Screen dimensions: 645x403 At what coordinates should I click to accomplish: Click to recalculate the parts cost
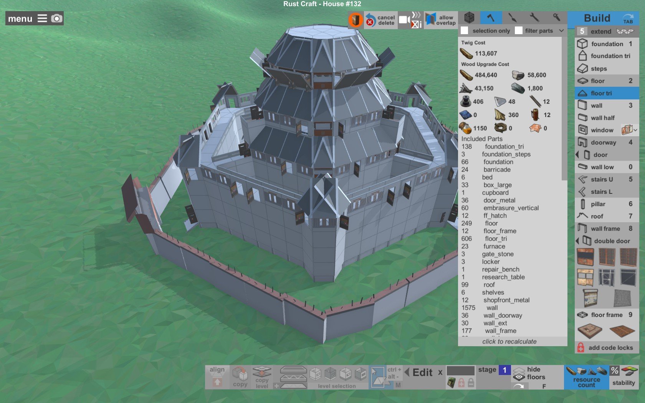[x=509, y=342]
